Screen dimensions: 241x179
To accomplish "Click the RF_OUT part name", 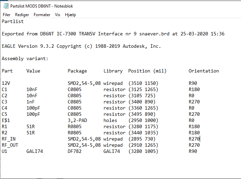I will pyautogui.click(x=10, y=145).
